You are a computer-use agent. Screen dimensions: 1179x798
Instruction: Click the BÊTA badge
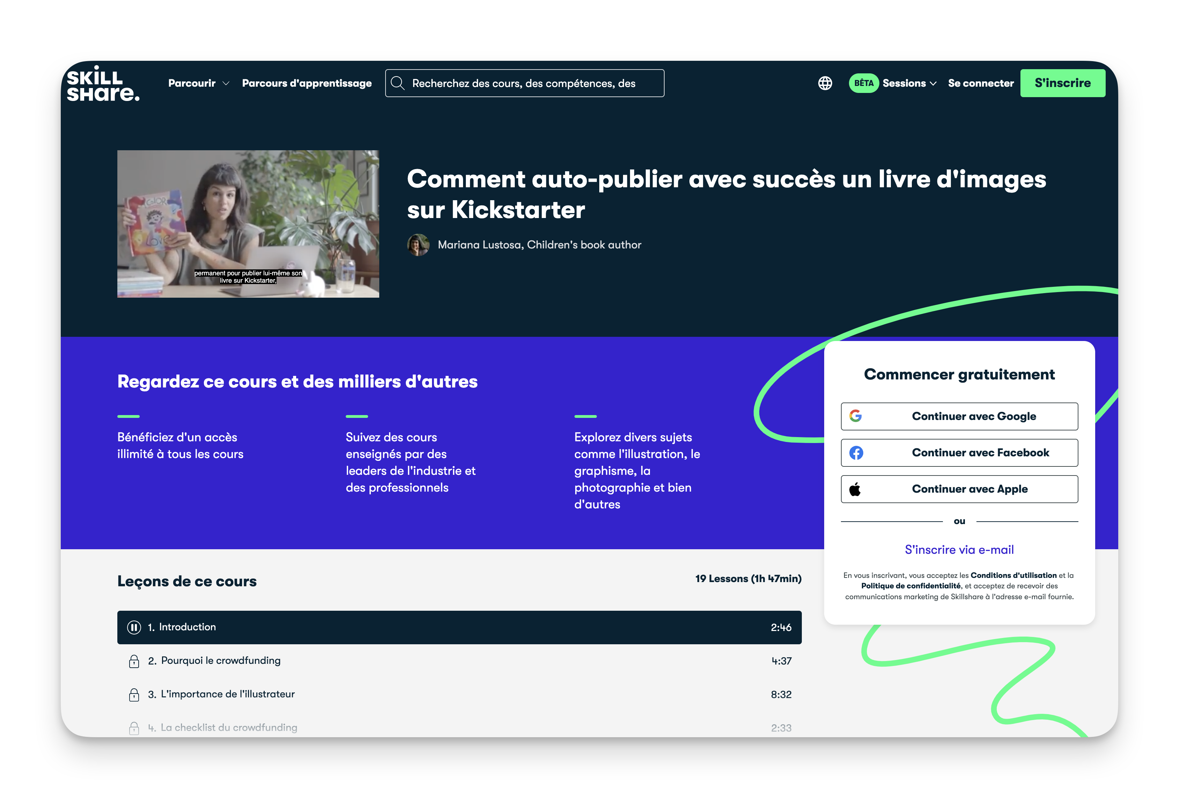point(863,83)
